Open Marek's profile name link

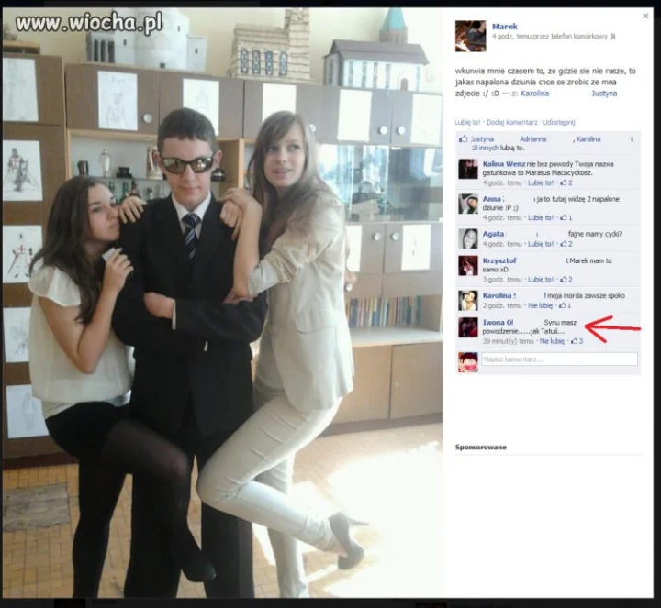click(505, 27)
